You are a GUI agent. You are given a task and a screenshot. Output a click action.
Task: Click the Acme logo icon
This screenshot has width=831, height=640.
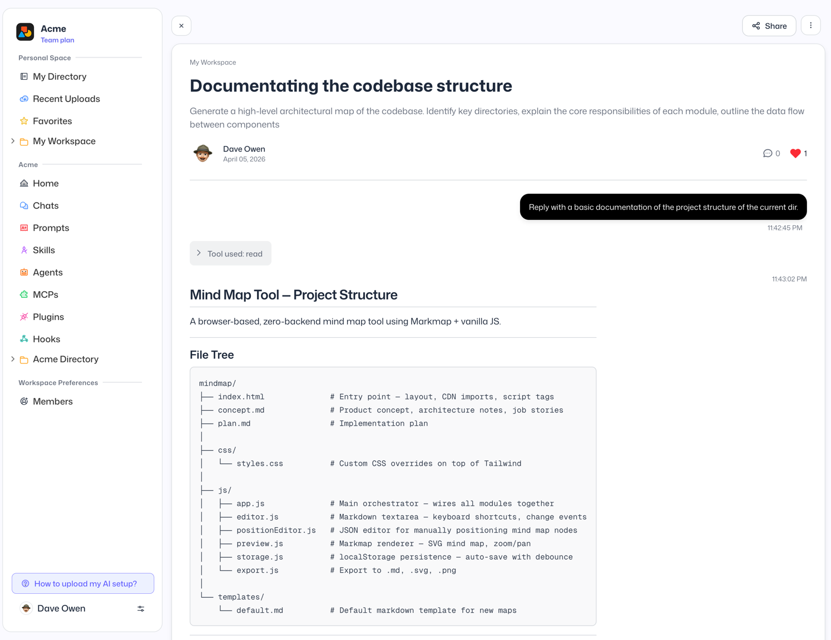[25, 32]
